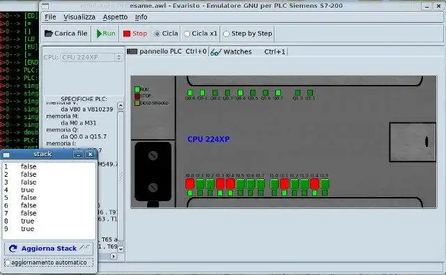
Task: Click the Q0.5 output LED
Action: 253,93
